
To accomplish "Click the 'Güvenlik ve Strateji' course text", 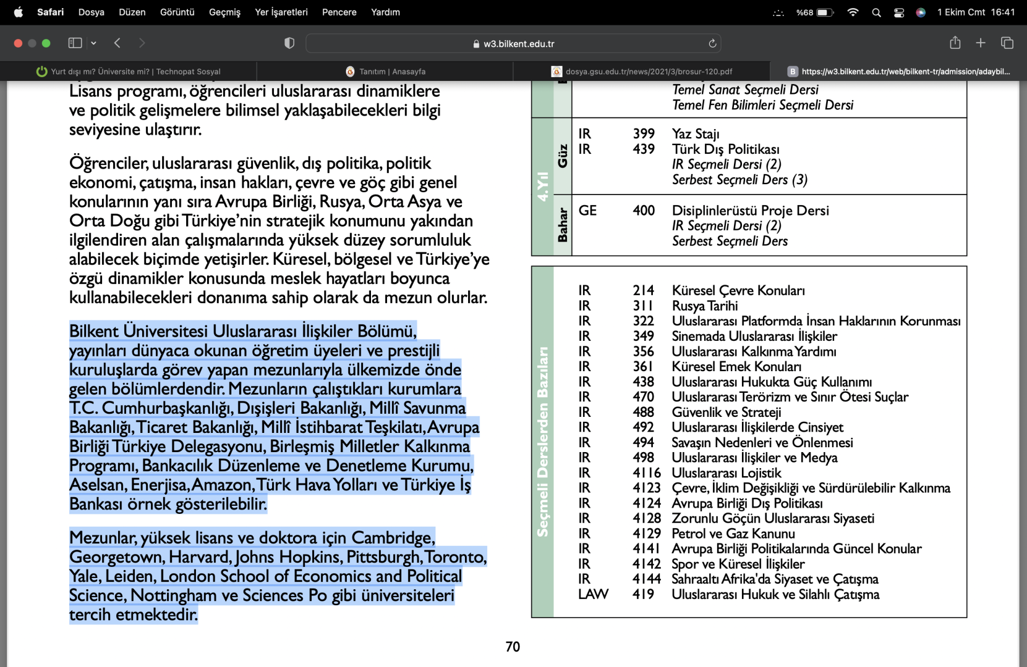I will pos(727,412).
